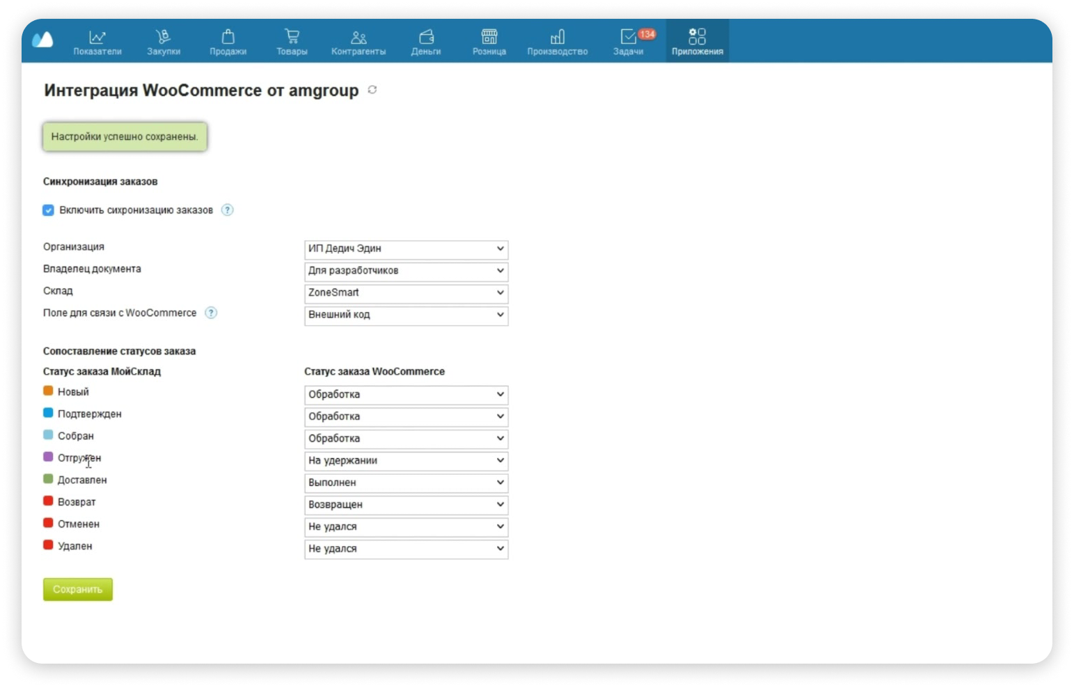Click the Сохранить button

coord(78,589)
